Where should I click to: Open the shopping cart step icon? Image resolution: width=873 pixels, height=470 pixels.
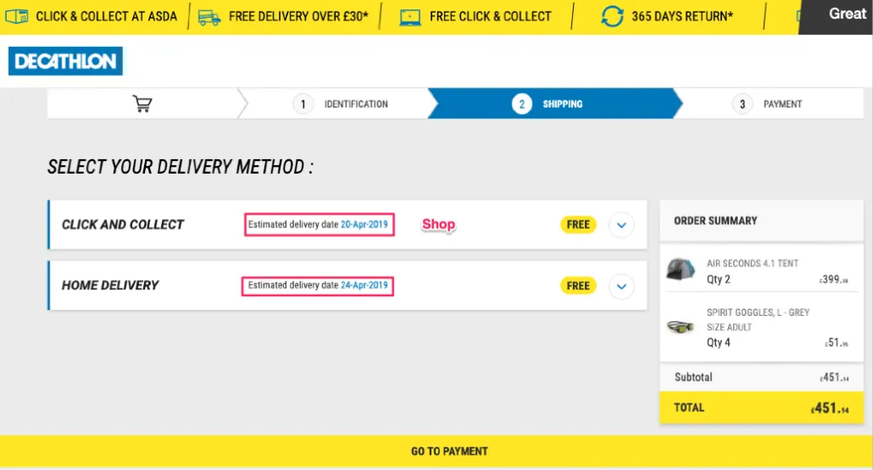coord(142,104)
